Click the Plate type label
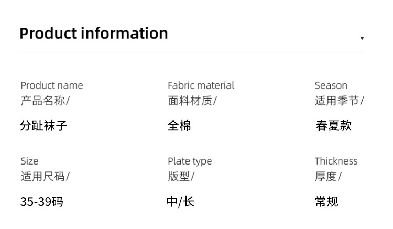393x229 pixels. point(190,161)
